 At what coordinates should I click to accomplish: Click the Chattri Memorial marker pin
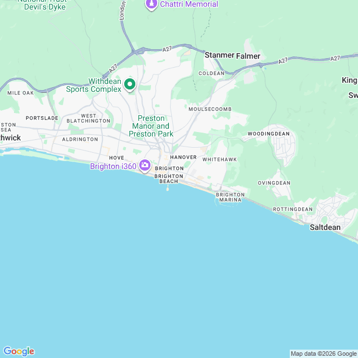pyautogui.click(x=152, y=4)
